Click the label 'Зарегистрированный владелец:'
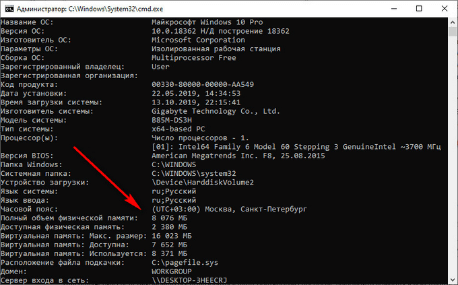Viewport: 458px width, 285px height. pyautogui.click(x=63, y=67)
